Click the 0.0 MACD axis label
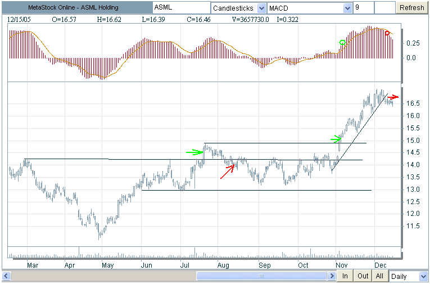The height and width of the screenshot is (284, 430). 411,57
